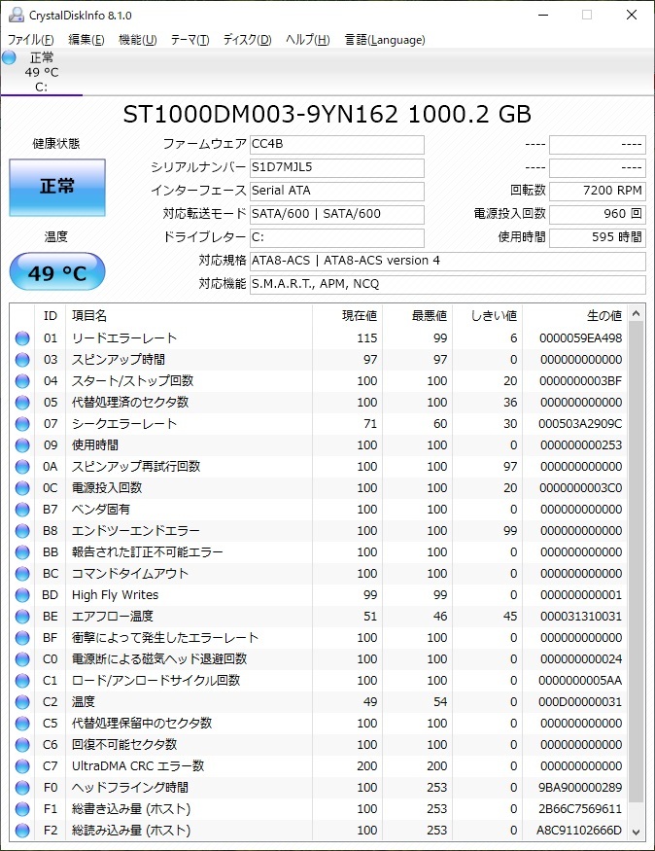655x851 pixels.
Task: Click status circle for 報告された訂正不可能エラー row
Action: pyautogui.click(x=22, y=552)
